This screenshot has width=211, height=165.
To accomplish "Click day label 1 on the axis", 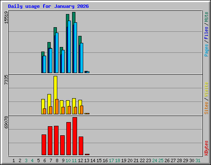I will click(x=14, y=160).
